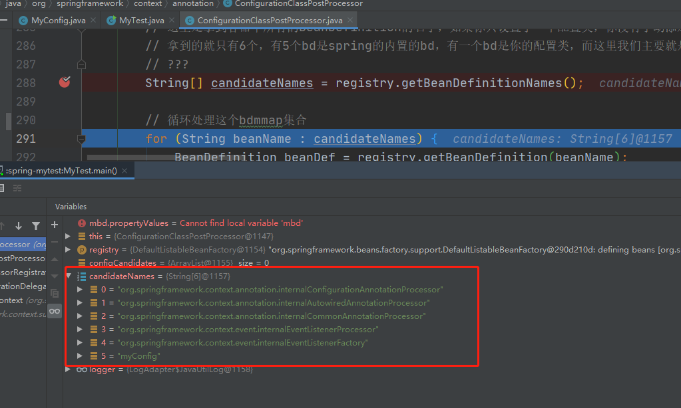Click the hierarchy arrow icon at line 287
Screen dimensions: 681x408
(x=81, y=63)
